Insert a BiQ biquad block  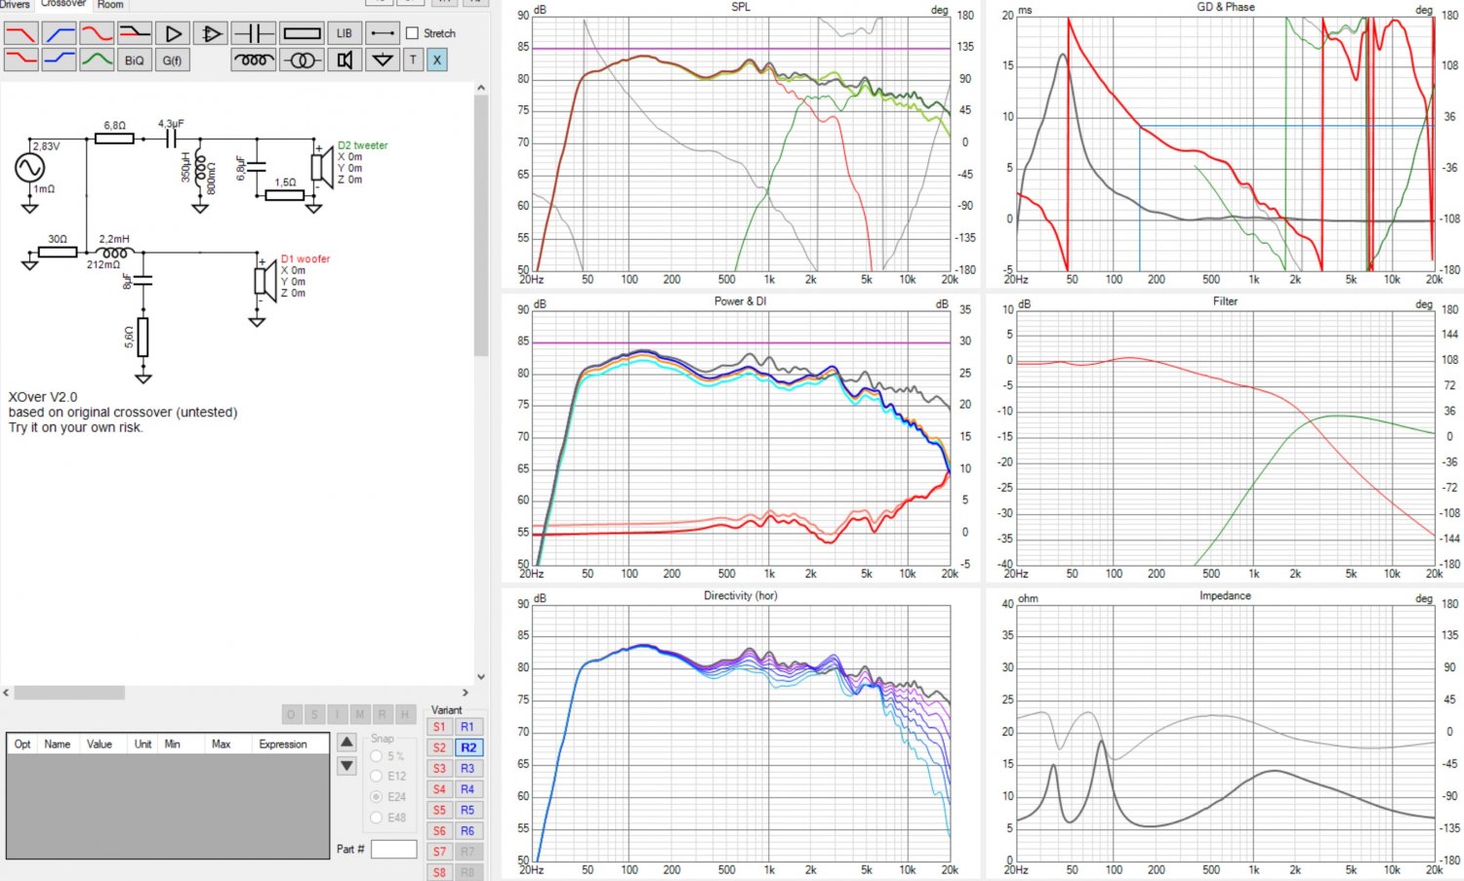[x=135, y=60]
